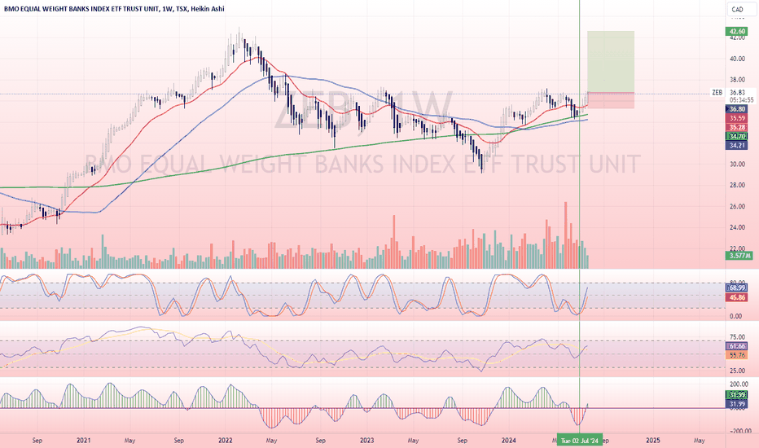Click the 36.83 last price label
Image resolution: width=759 pixels, height=448 pixels.
click(x=737, y=93)
